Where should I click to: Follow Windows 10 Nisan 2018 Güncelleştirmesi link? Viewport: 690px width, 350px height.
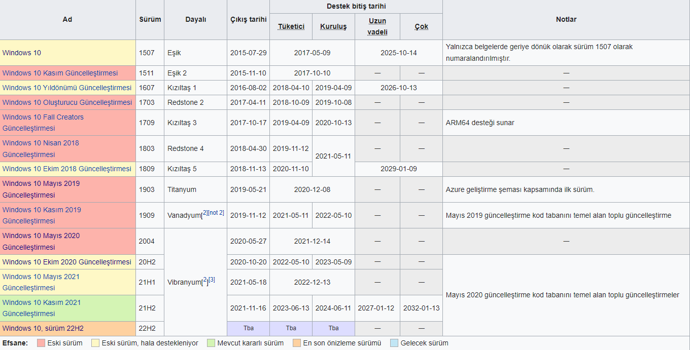pyautogui.click(x=41, y=148)
